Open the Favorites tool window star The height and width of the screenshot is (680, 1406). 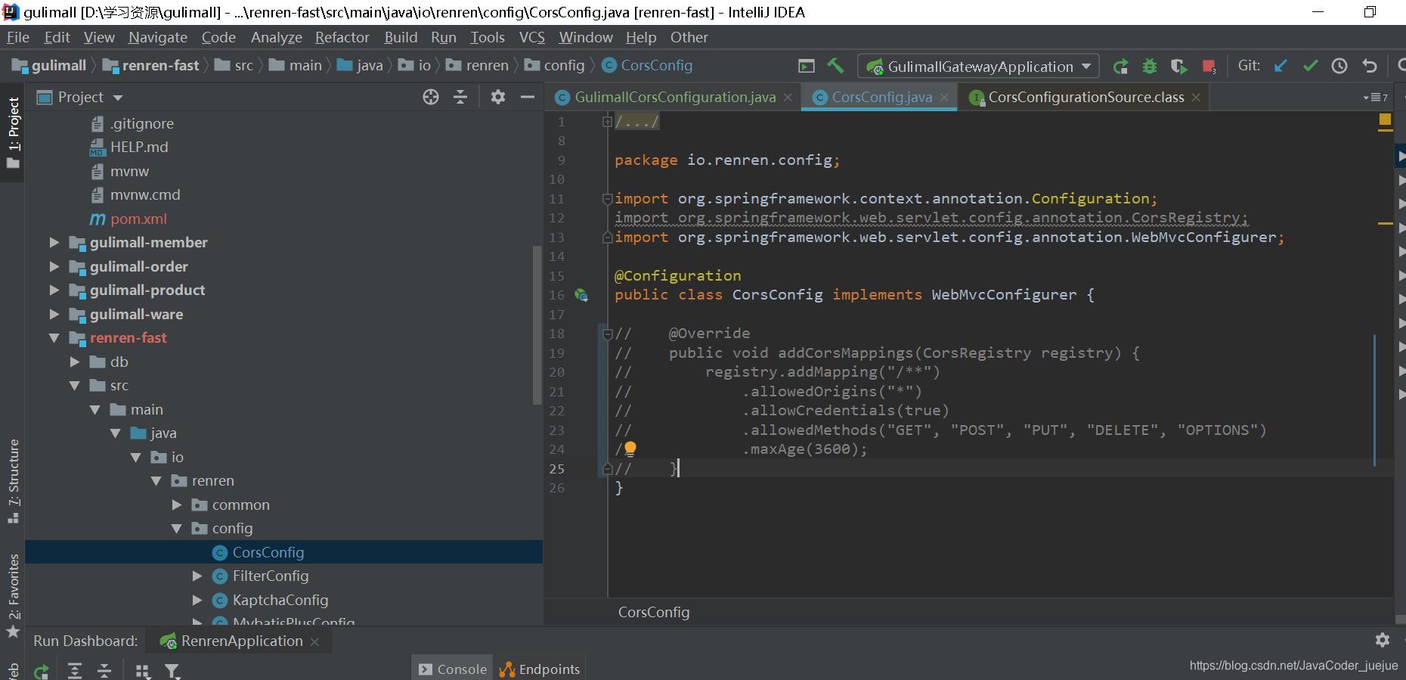(13, 632)
